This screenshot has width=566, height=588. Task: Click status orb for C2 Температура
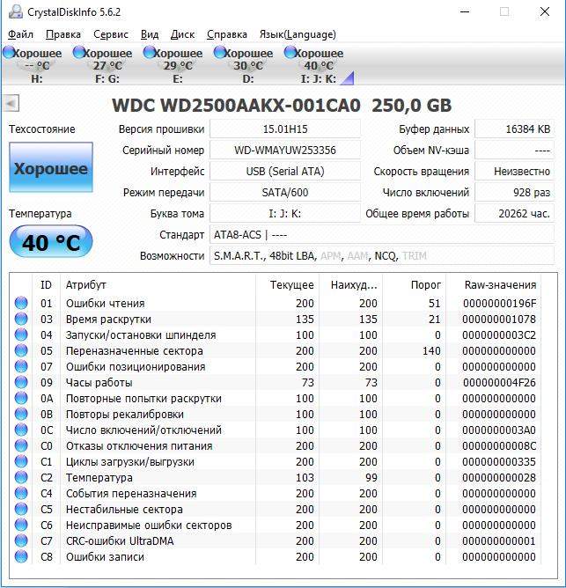21,477
